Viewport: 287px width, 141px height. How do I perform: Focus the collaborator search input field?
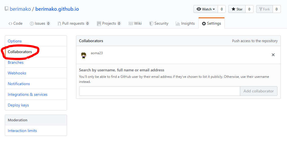pyautogui.click(x=160, y=91)
